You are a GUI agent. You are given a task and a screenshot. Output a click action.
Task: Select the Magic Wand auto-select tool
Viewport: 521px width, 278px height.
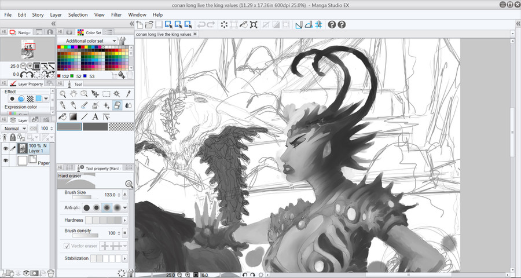pos(117,94)
